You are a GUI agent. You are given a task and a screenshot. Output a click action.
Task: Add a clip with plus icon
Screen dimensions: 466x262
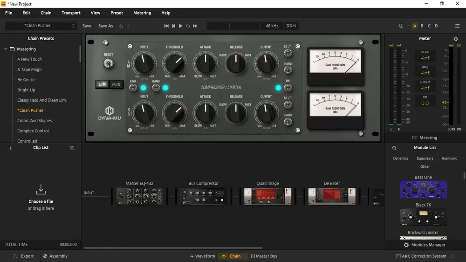[x=10, y=148]
